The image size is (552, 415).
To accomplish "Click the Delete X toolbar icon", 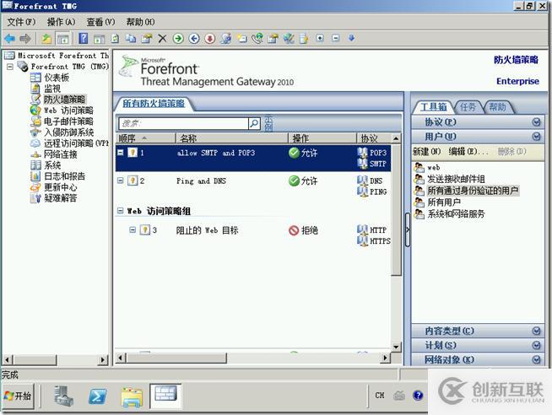I will [x=162, y=38].
